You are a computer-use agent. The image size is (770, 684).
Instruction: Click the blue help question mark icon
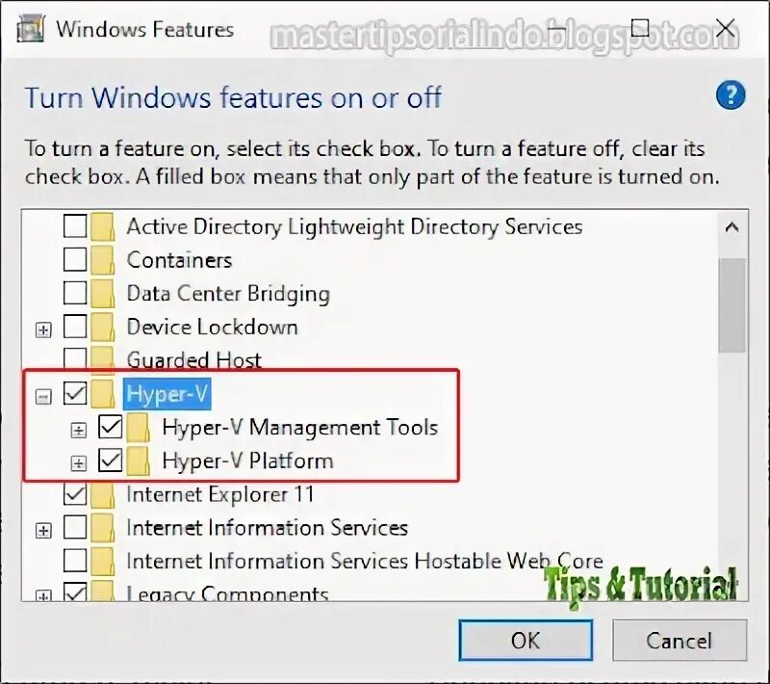click(731, 95)
